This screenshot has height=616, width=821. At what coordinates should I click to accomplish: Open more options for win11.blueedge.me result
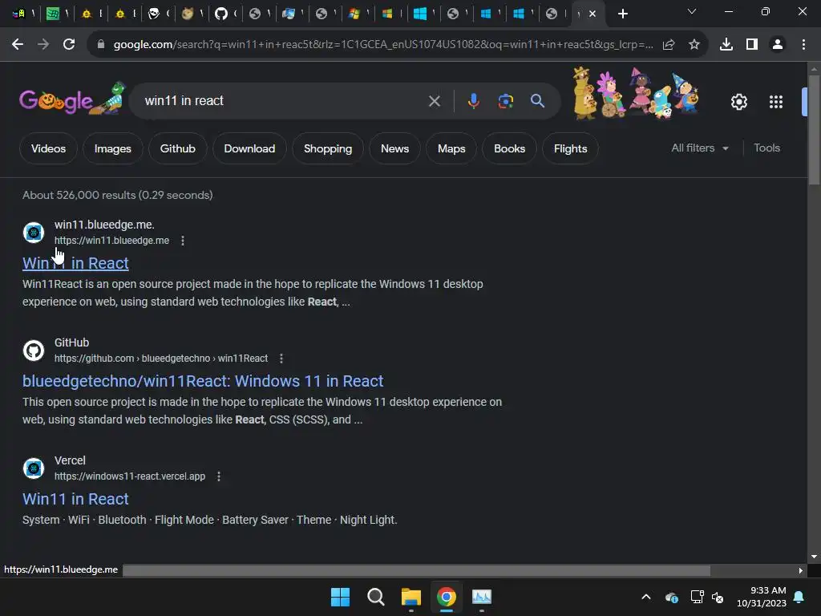point(183,241)
